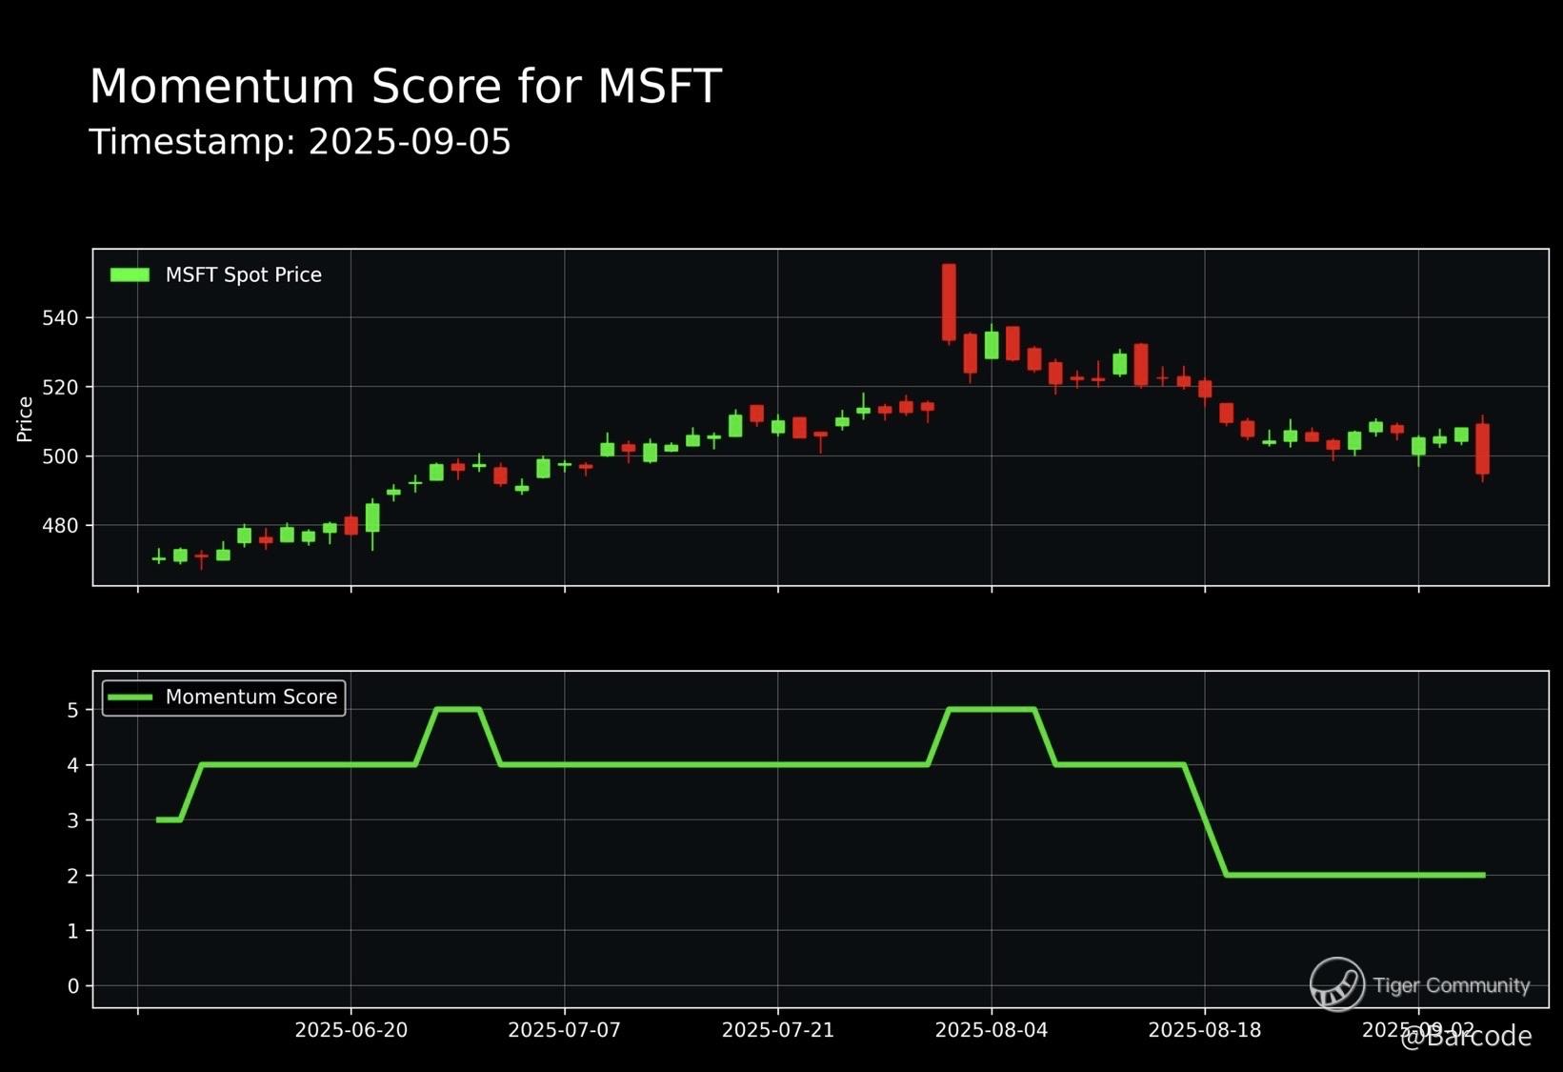Click the momentum axis tick label 4

point(73,765)
